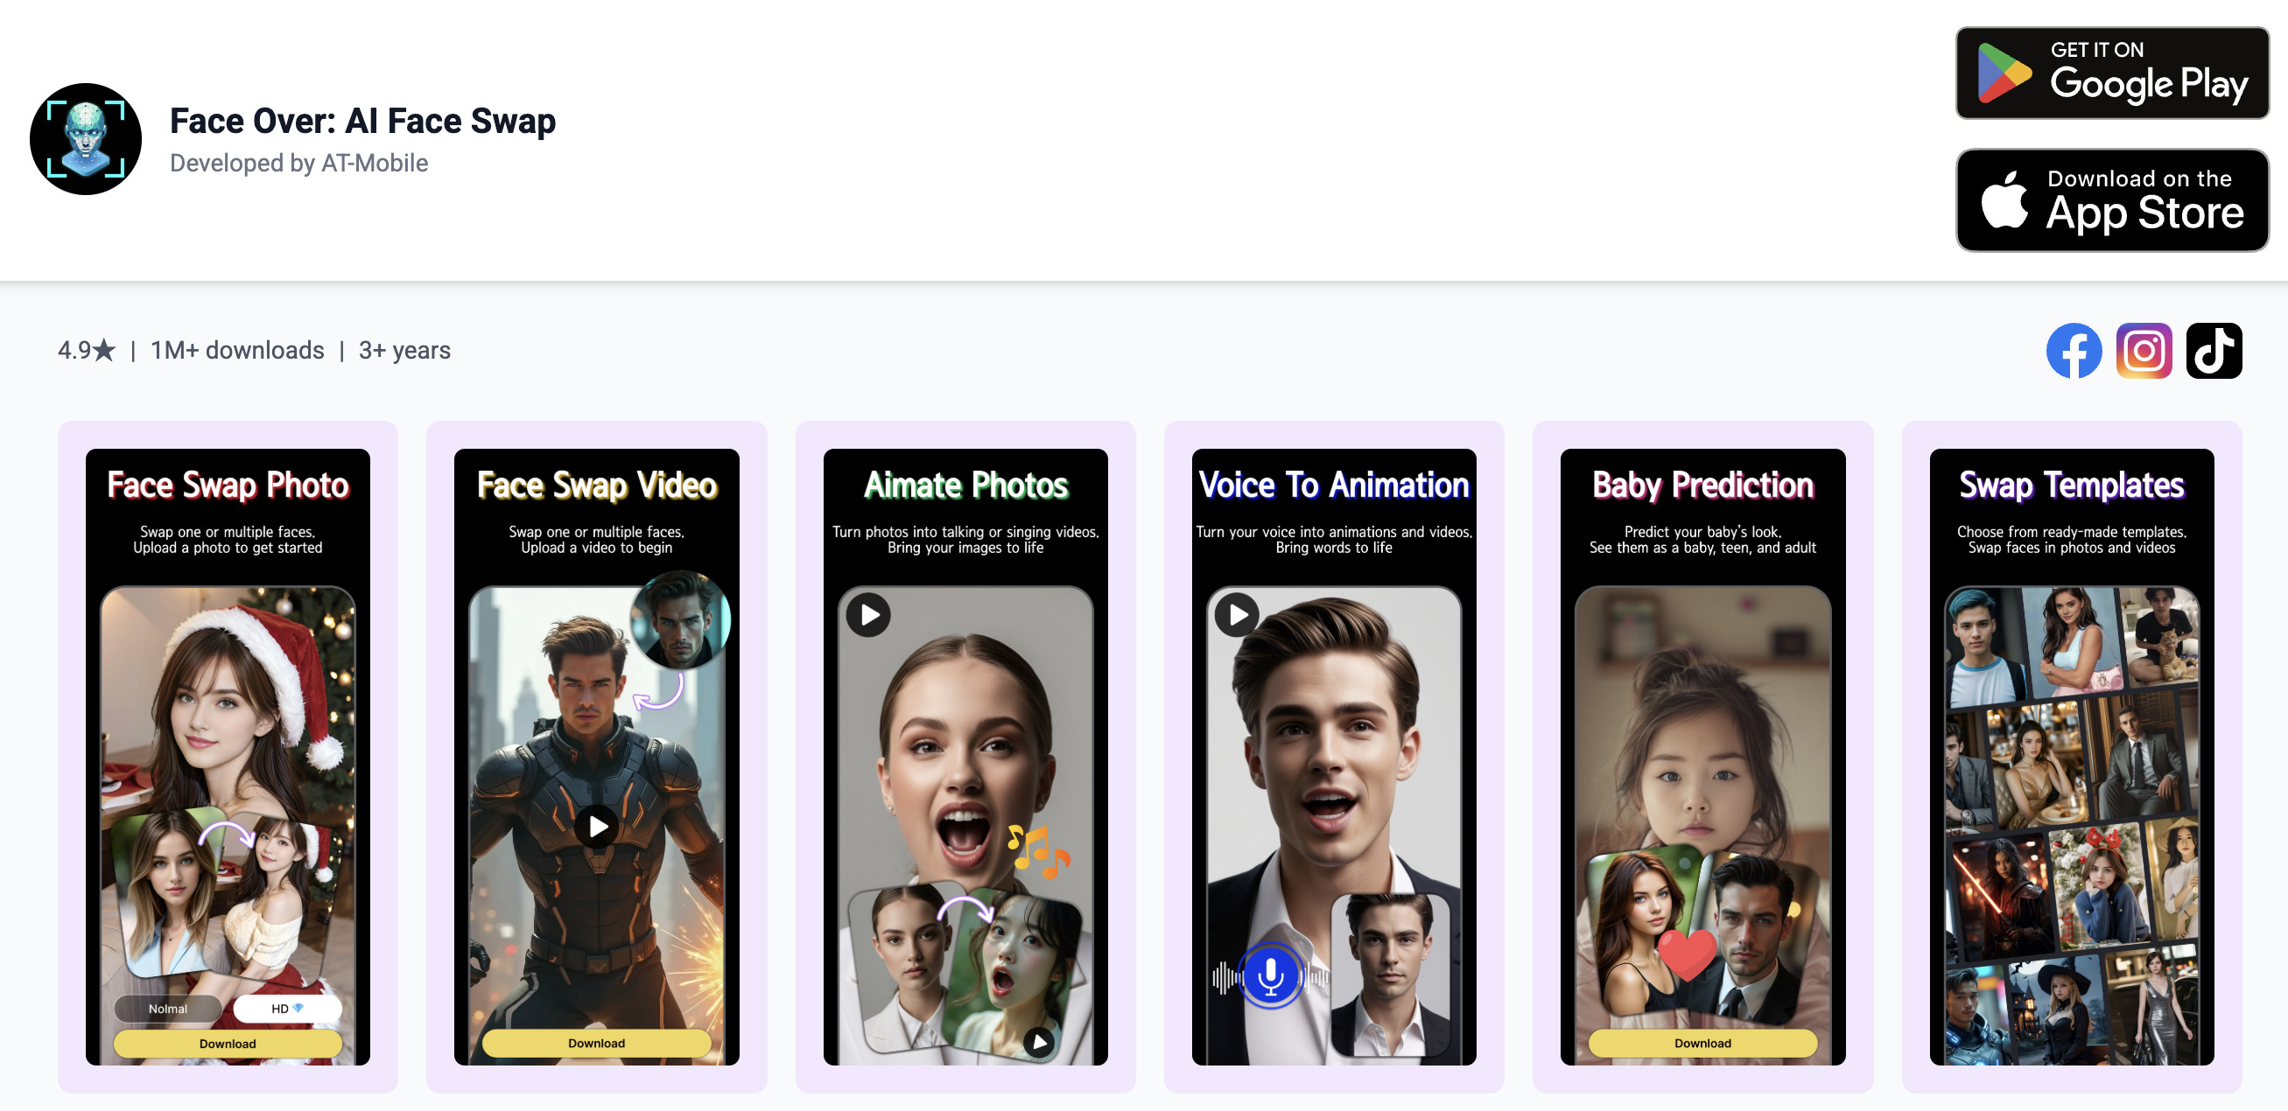The width and height of the screenshot is (2288, 1111).
Task: Open the Baby Prediction screenshot card
Action: coord(1702,757)
